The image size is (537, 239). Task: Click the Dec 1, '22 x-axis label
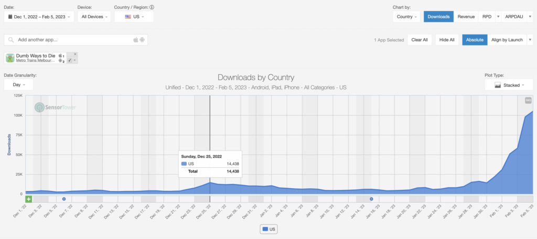21,212
